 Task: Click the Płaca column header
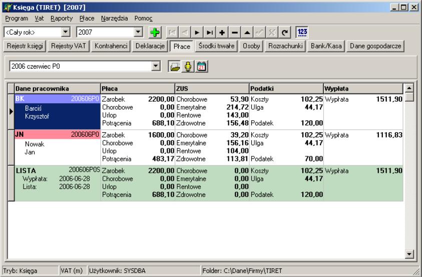pos(138,89)
